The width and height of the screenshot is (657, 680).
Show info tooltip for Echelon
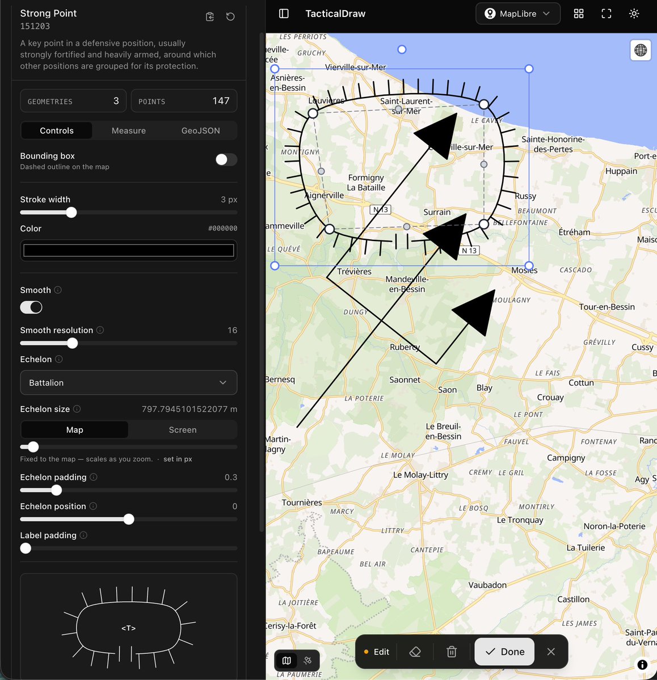(x=59, y=359)
